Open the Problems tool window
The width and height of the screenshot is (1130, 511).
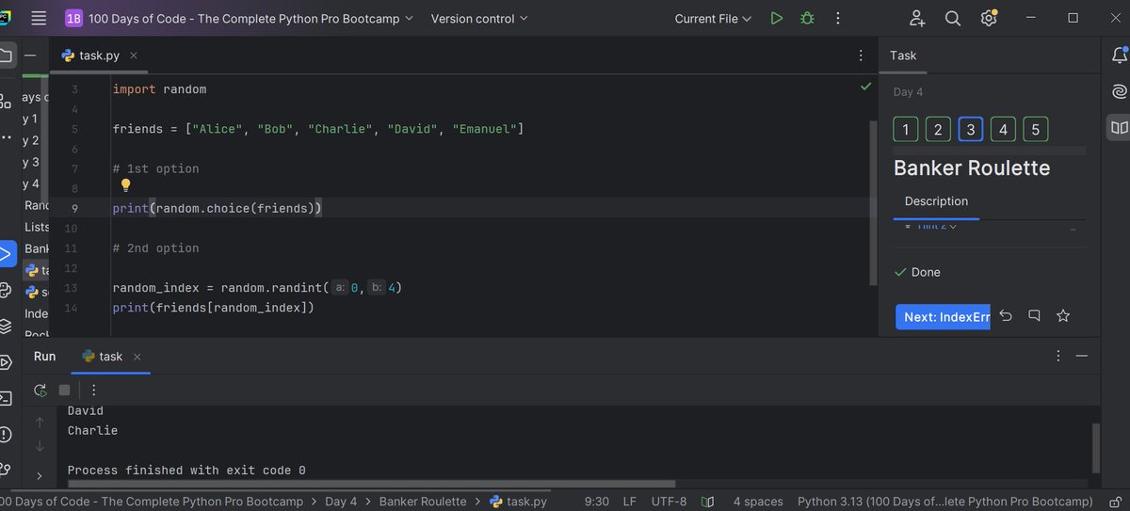tap(6, 434)
